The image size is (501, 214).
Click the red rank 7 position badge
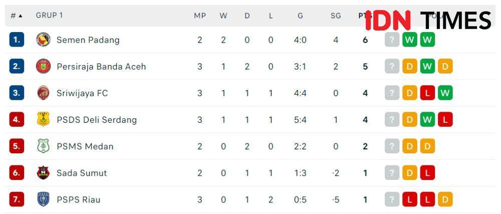pyautogui.click(x=17, y=199)
